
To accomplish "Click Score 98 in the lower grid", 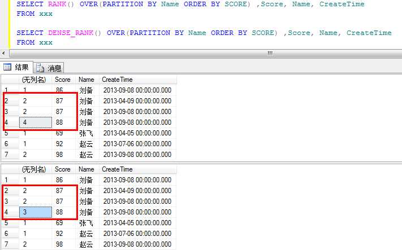I will coord(64,244).
